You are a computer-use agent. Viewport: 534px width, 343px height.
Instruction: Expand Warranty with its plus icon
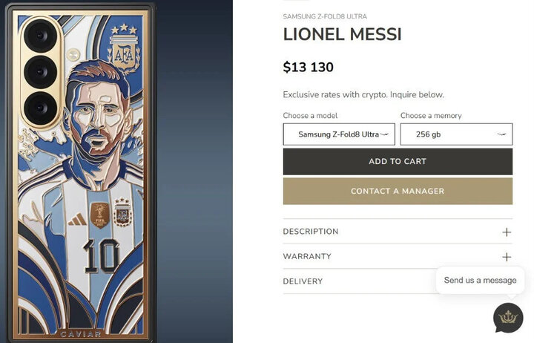pyautogui.click(x=507, y=257)
